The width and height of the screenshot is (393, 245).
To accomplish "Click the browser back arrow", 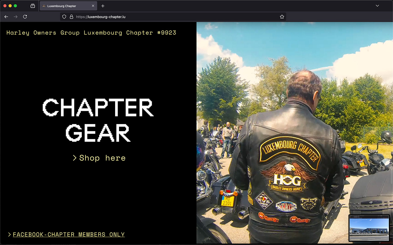I will click(6, 17).
